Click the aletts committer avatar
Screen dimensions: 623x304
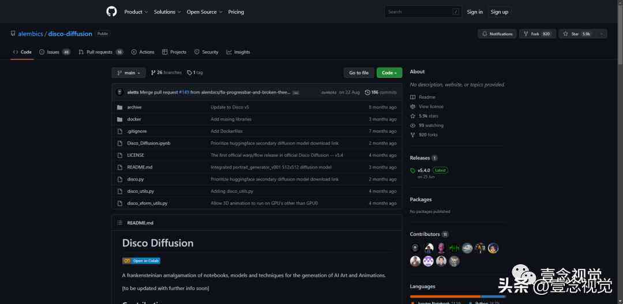tap(119, 92)
